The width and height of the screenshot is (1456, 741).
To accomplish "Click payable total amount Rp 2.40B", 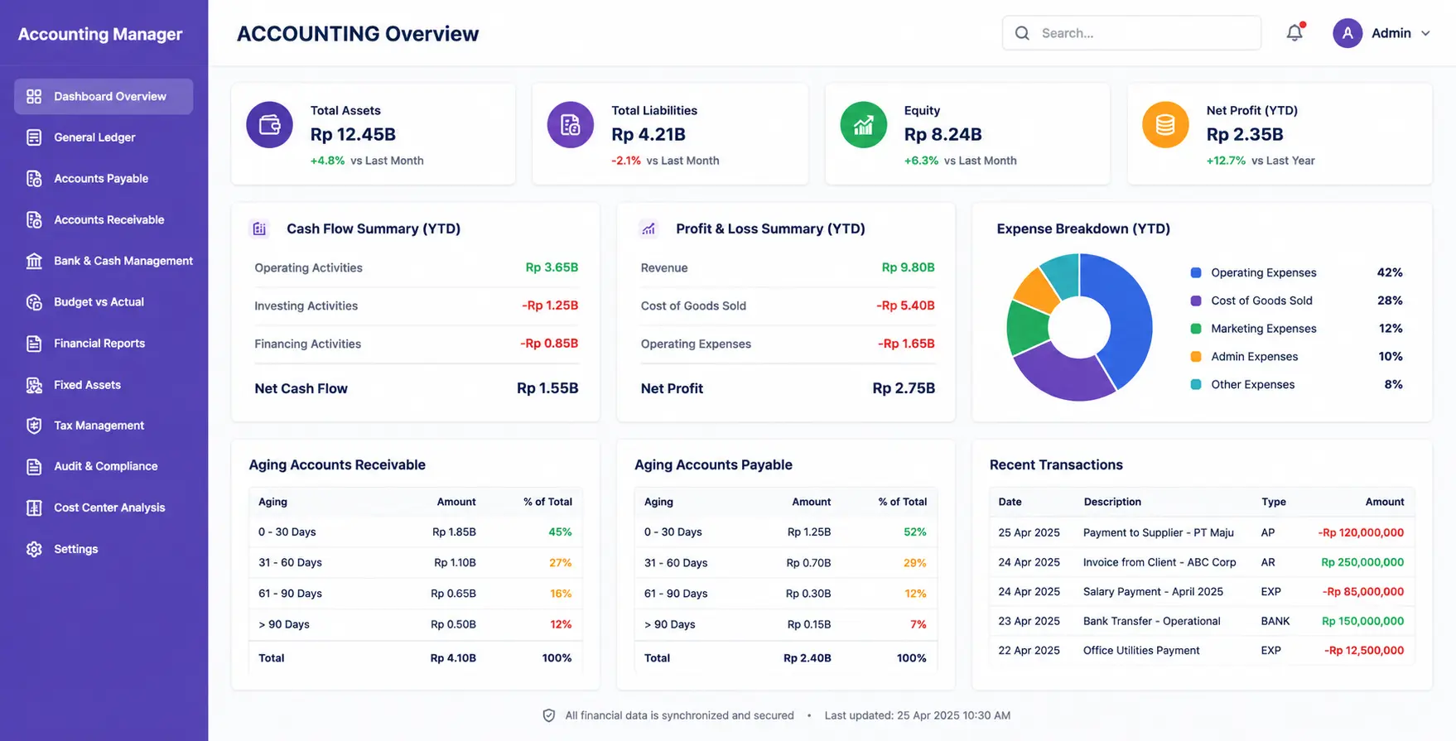I will [808, 658].
